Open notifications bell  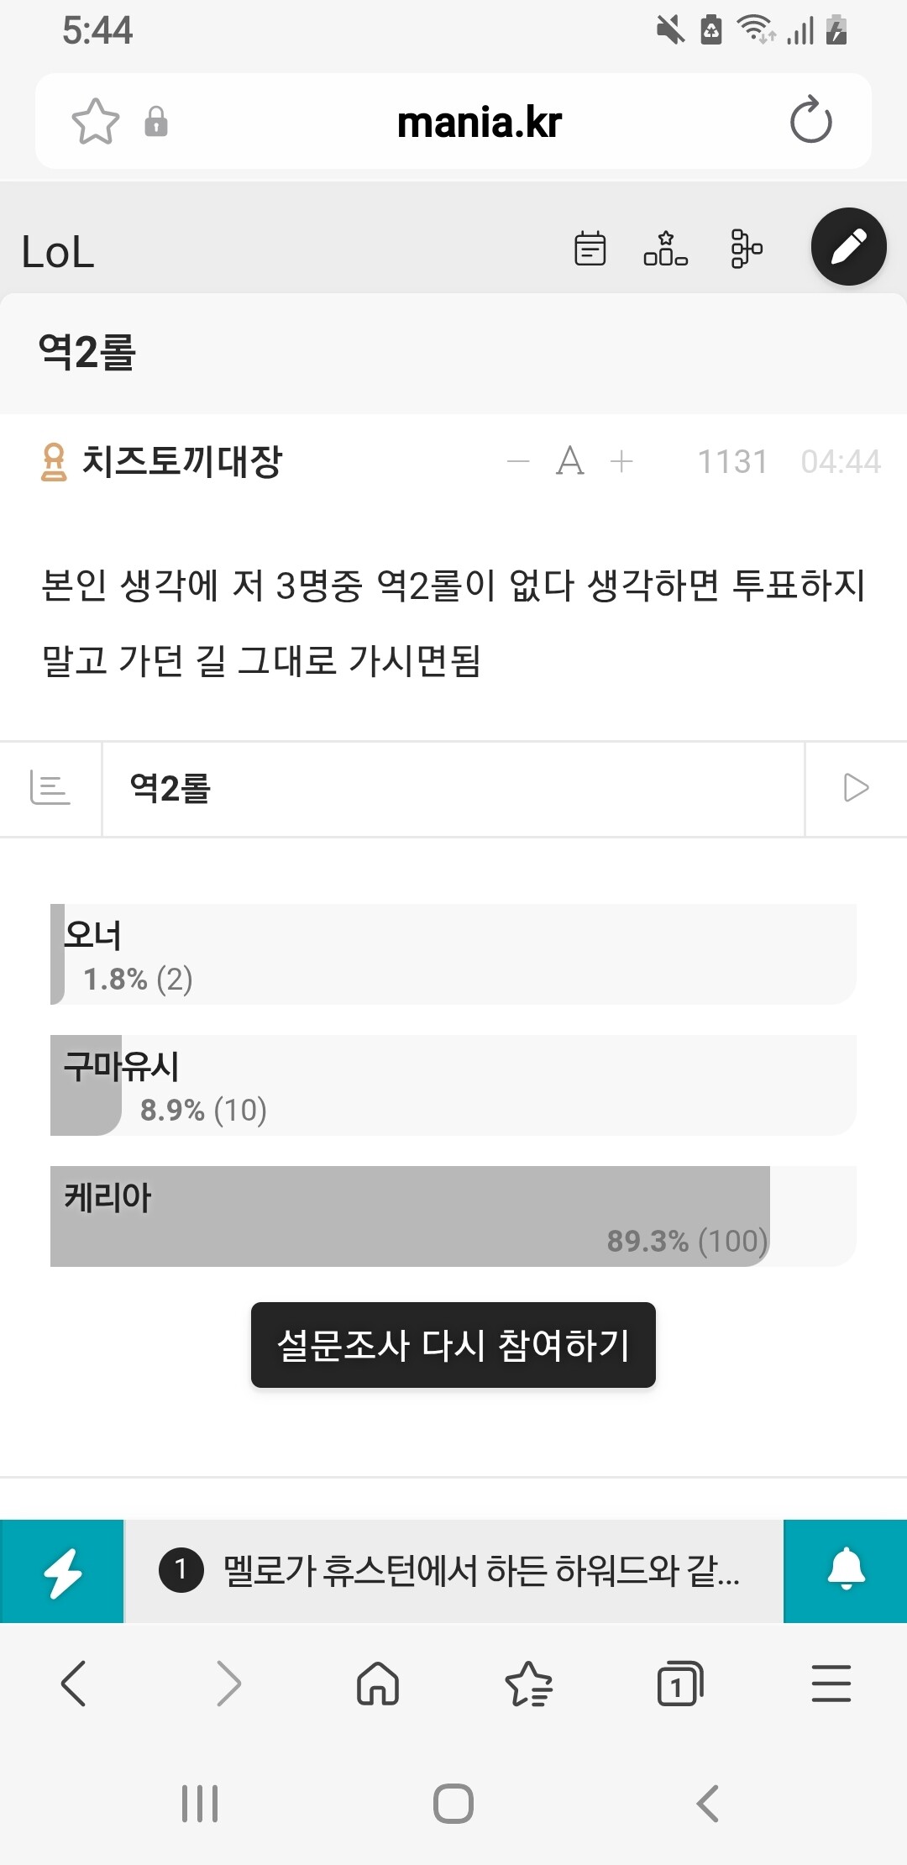[846, 1571]
